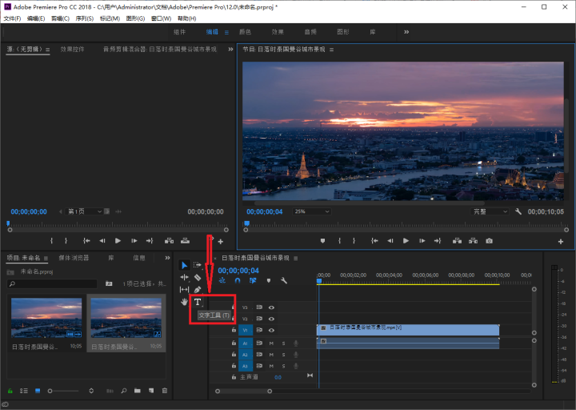
Task: Select the Ripple Edit tool
Action: tap(185, 277)
